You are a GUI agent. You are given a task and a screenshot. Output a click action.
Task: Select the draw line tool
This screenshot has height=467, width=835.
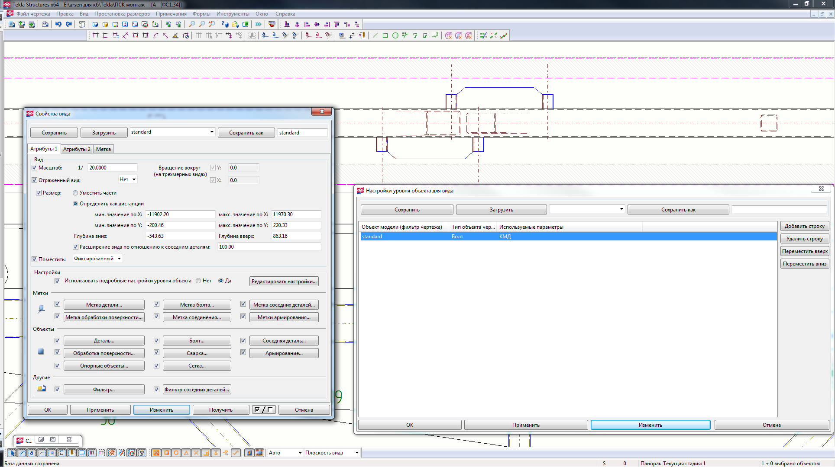click(375, 35)
